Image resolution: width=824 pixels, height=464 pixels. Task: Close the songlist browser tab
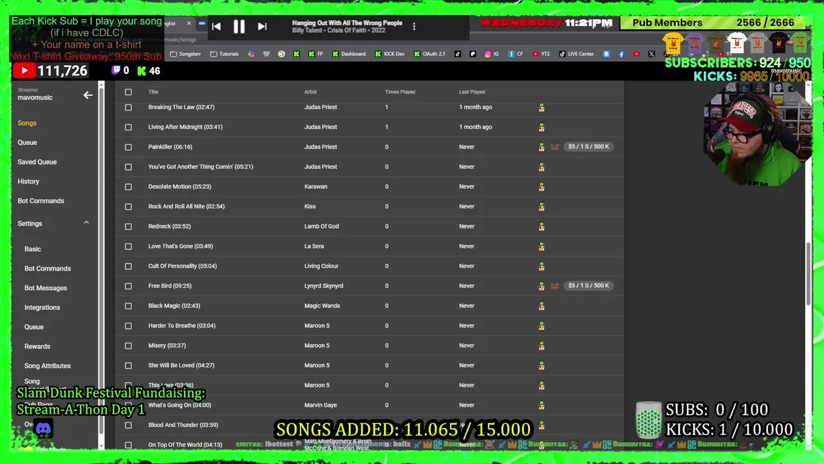click(189, 23)
